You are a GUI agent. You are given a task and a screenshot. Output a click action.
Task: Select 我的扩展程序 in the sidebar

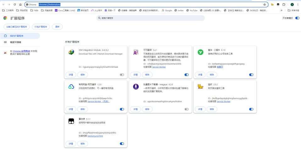point(20,36)
